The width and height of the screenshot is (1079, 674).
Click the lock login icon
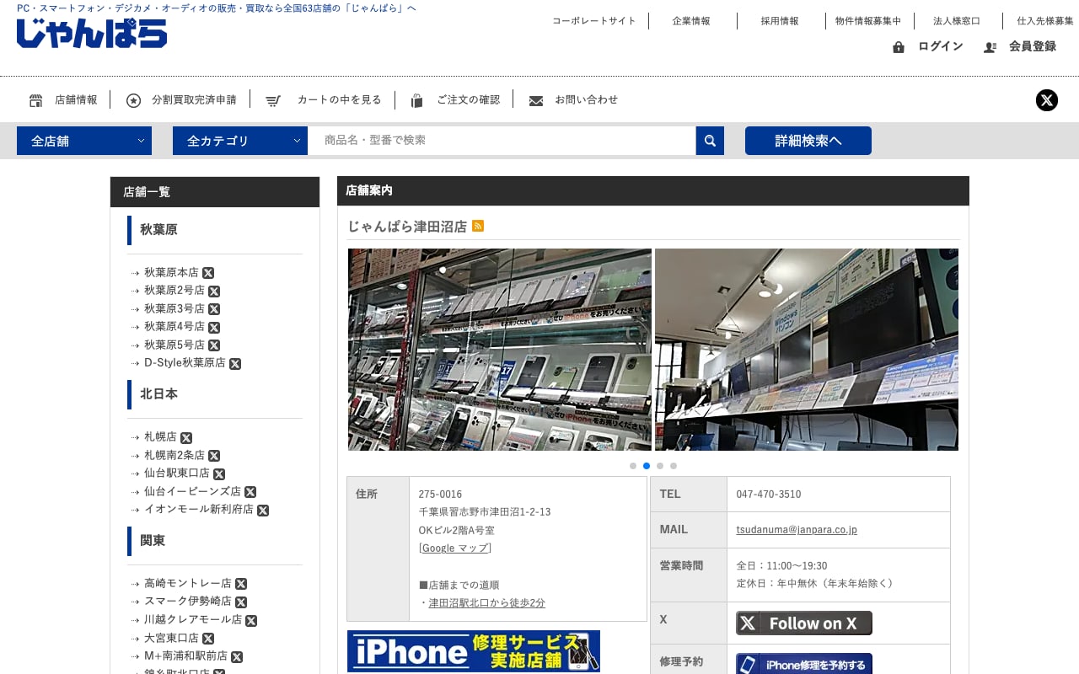(x=899, y=47)
